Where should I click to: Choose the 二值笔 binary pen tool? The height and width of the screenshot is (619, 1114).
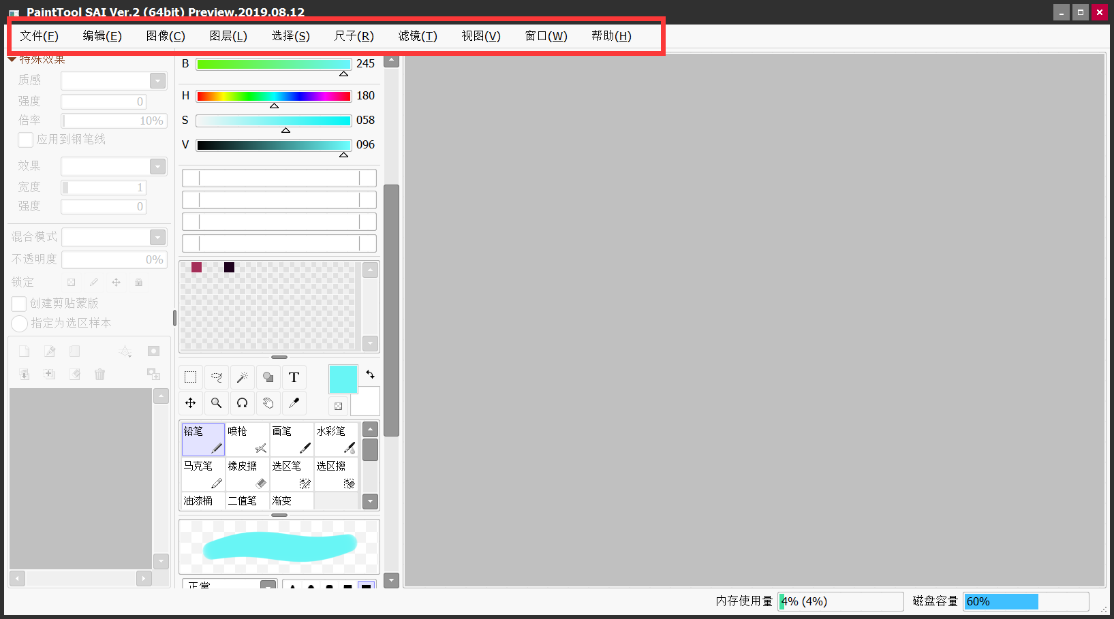pos(247,501)
